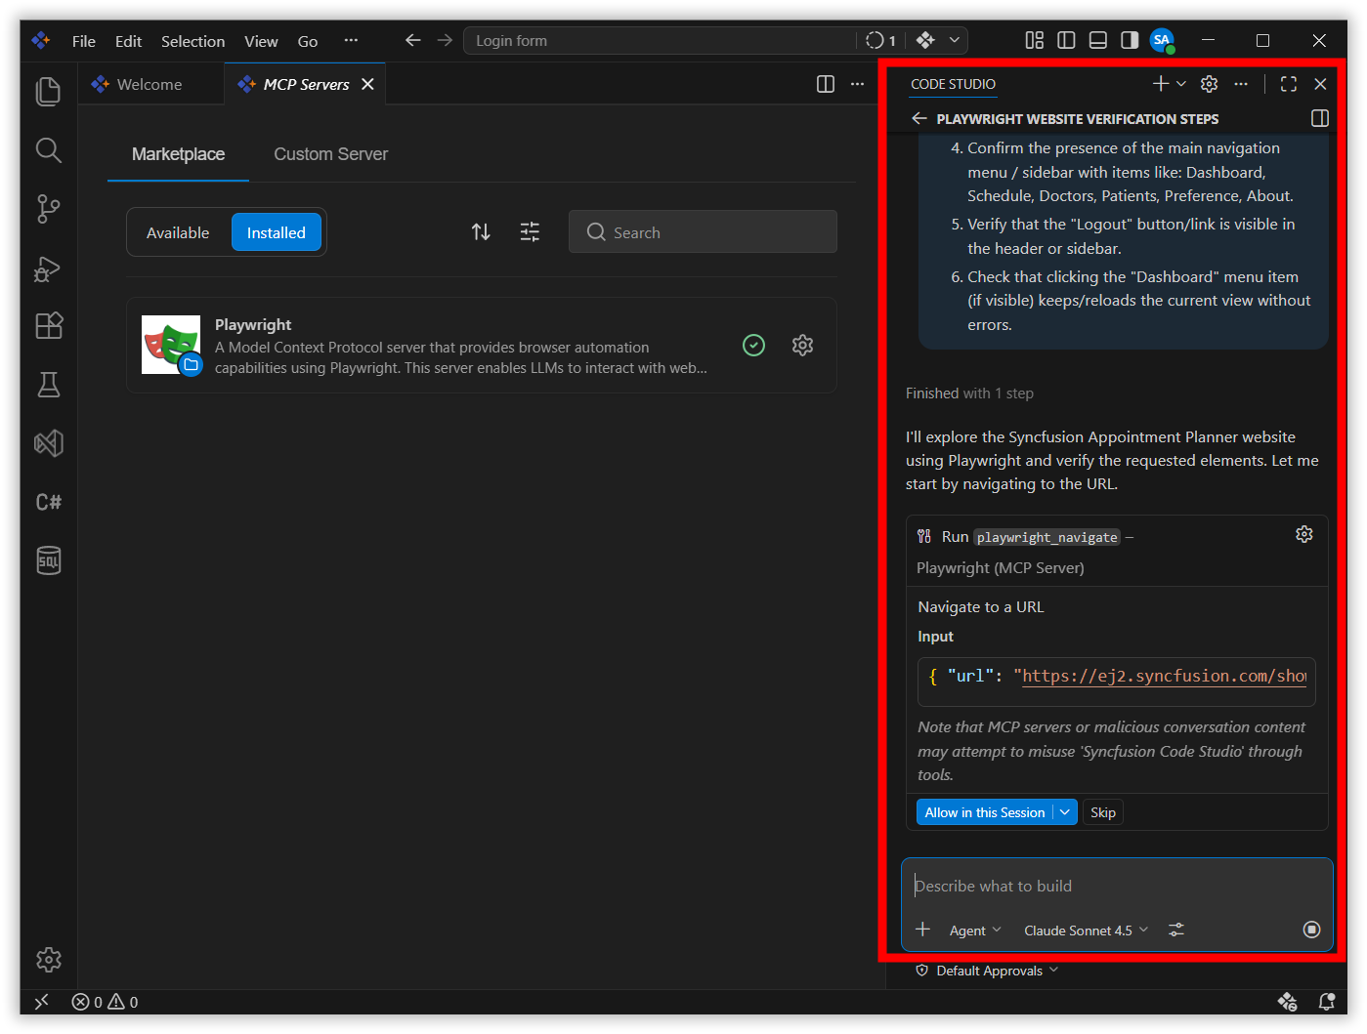Click the Skip button
Screen dimensions: 1367x1034
click(x=1103, y=812)
